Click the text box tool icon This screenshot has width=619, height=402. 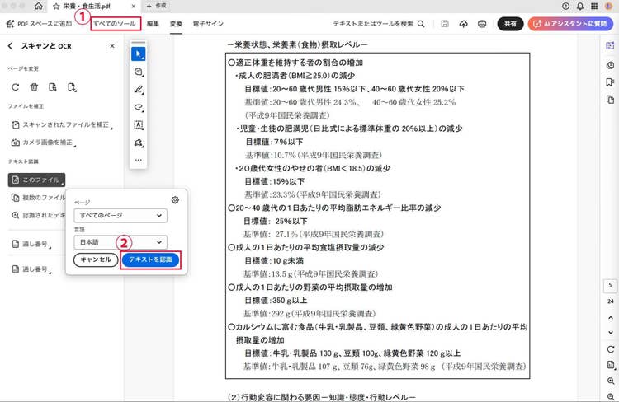(x=139, y=124)
